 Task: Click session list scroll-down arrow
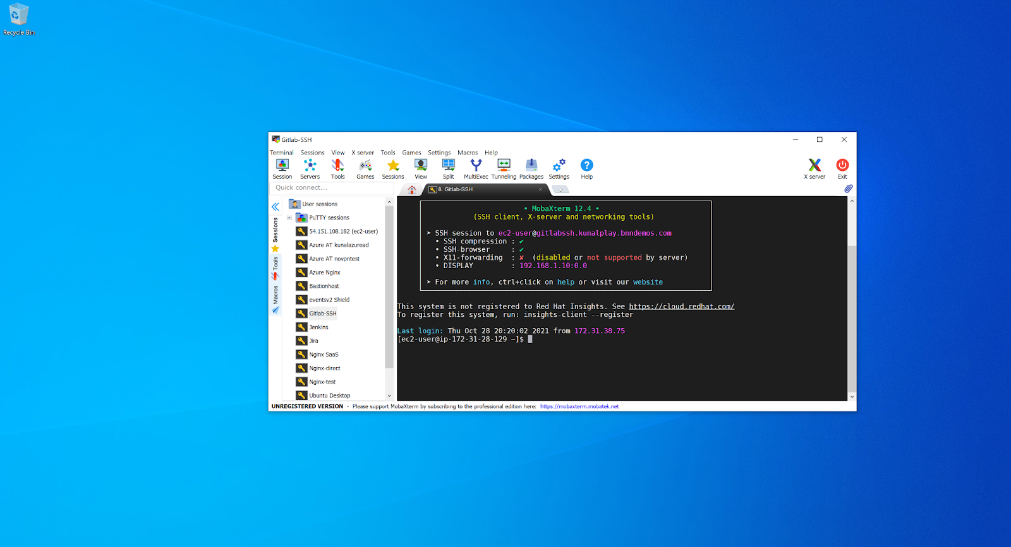pos(389,396)
